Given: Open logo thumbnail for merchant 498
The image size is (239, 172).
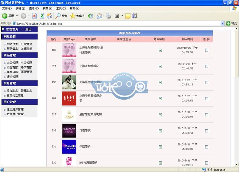Looking at the screenshot, I should point(69,83).
